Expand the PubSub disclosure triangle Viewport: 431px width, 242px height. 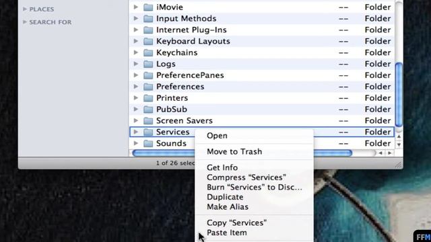[x=136, y=109]
